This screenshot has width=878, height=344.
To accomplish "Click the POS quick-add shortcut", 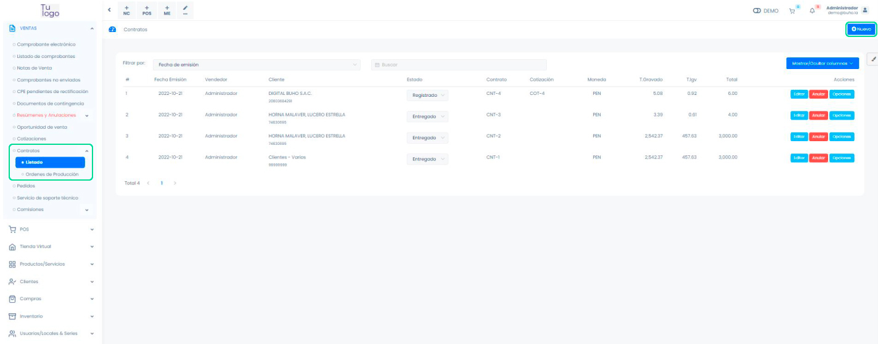I will pyautogui.click(x=147, y=10).
